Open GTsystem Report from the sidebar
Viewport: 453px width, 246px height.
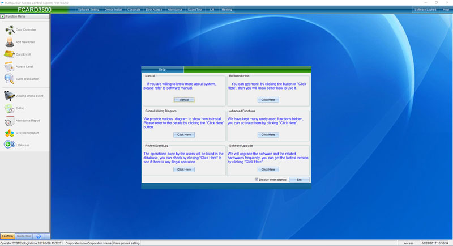(22, 133)
